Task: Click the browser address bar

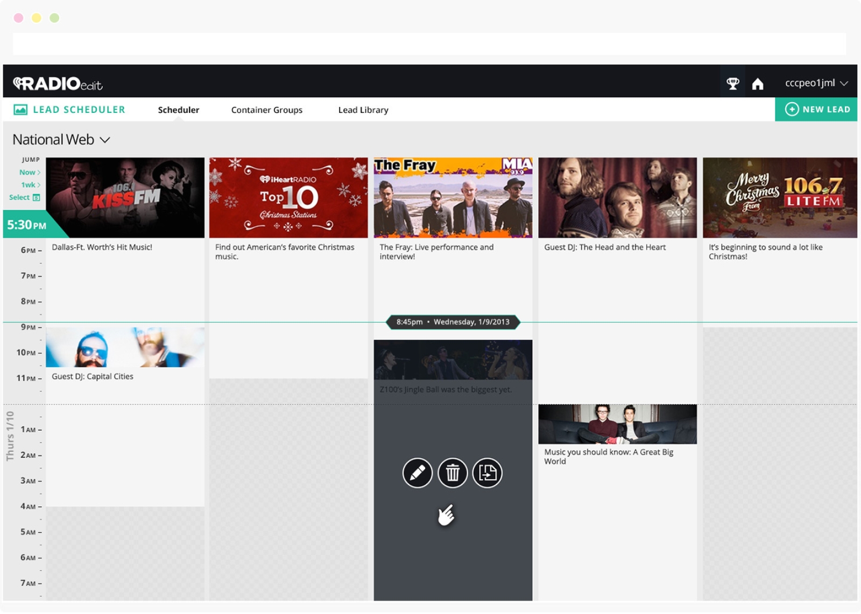Action: point(429,44)
